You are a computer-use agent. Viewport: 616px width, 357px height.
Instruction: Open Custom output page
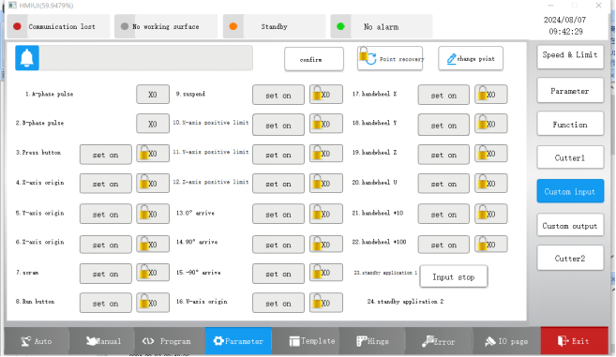[x=570, y=225]
